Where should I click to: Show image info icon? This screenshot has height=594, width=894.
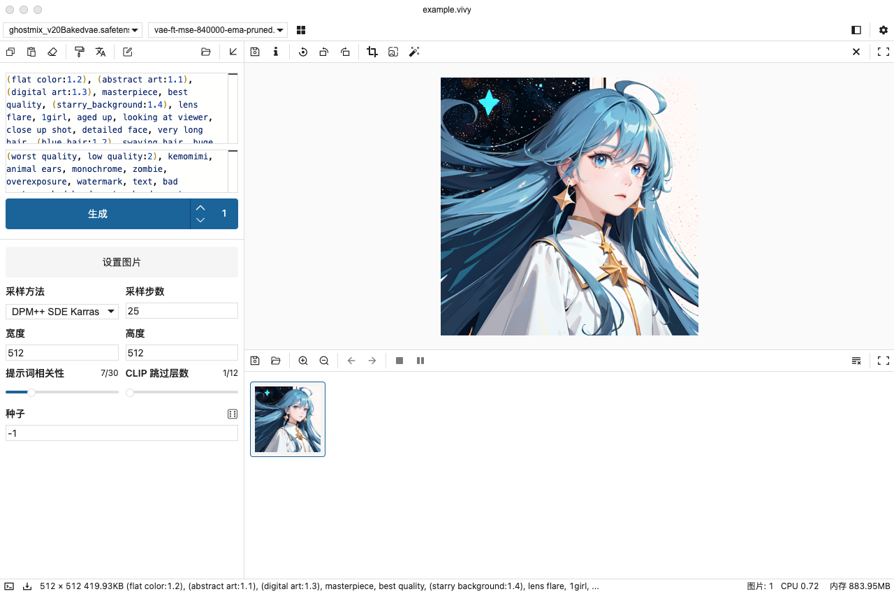tap(276, 52)
